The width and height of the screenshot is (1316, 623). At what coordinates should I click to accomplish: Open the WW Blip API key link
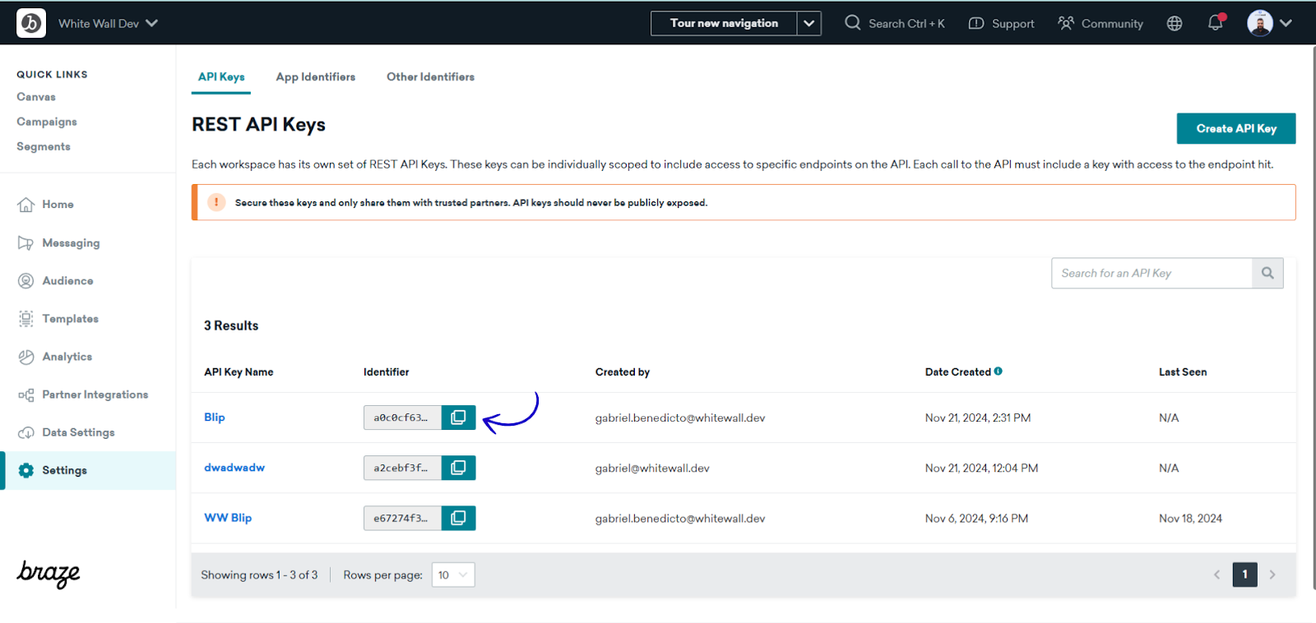pyautogui.click(x=228, y=517)
